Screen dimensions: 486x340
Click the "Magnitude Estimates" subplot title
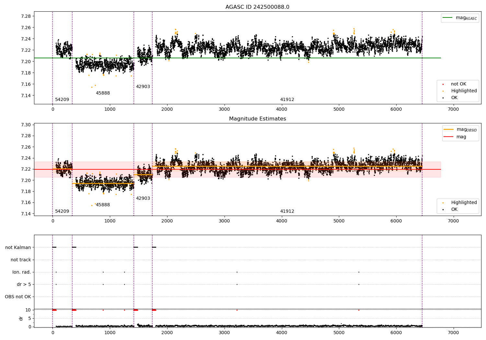coord(257,119)
